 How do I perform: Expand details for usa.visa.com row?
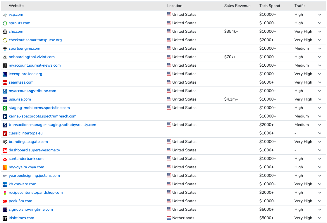(x=320, y=99)
